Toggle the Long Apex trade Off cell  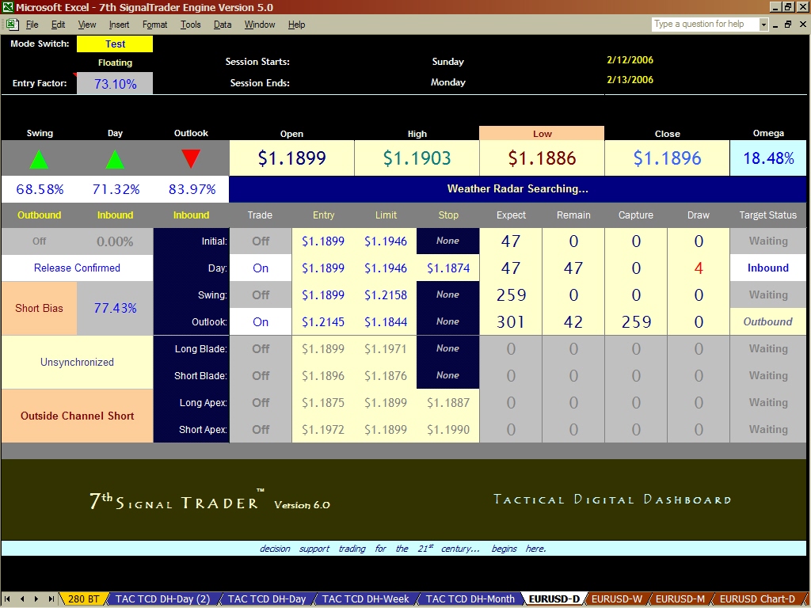[x=261, y=402]
